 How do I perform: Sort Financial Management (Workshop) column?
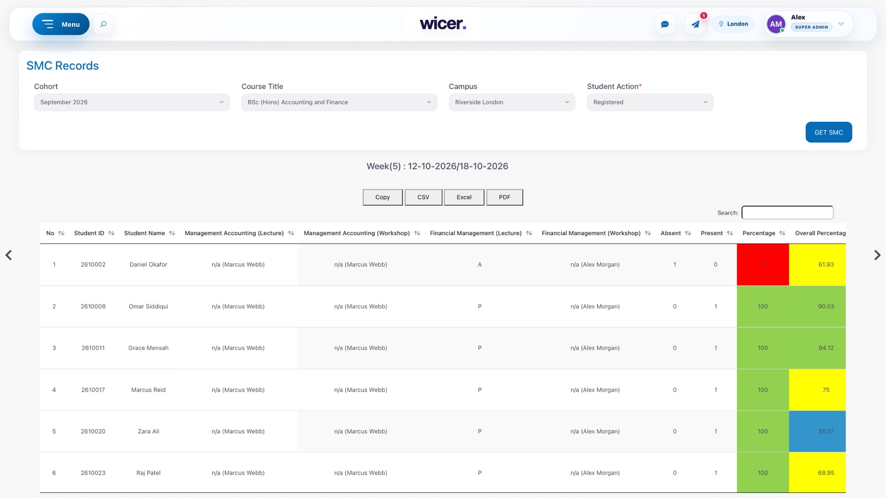click(x=648, y=234)
